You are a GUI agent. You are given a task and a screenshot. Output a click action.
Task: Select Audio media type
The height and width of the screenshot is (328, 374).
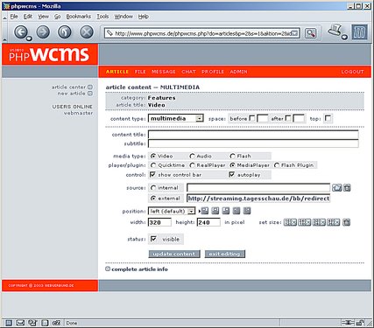point(192,156)
